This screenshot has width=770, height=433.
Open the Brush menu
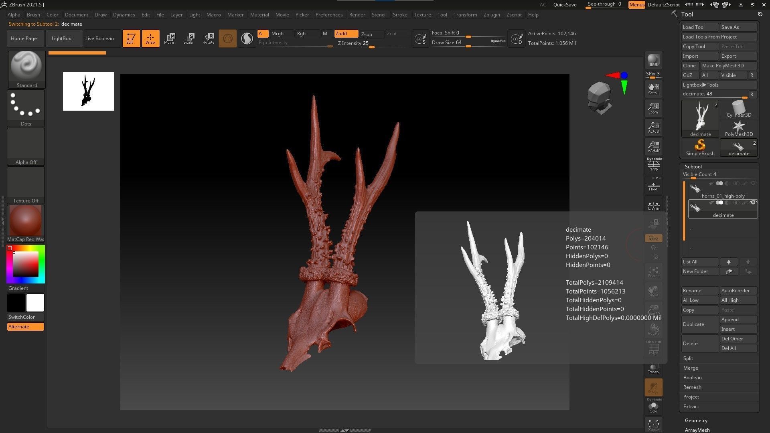coord(33,15)
